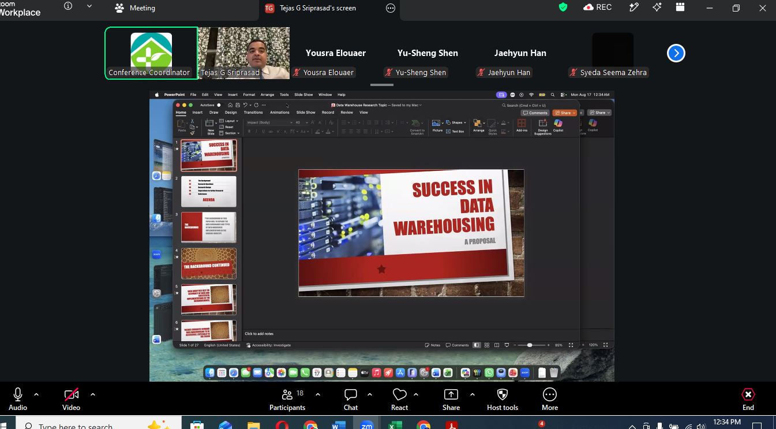Open the Zoom meeting info icon
776x429 pixels.
(68, 6)
